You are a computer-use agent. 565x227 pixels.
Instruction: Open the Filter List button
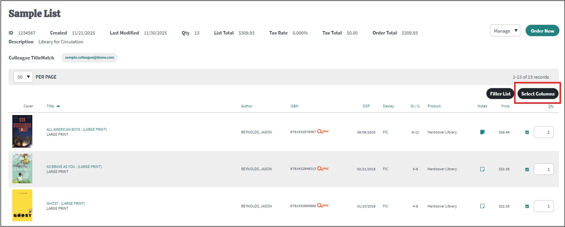pyautogui.click(x=500, y=94)
